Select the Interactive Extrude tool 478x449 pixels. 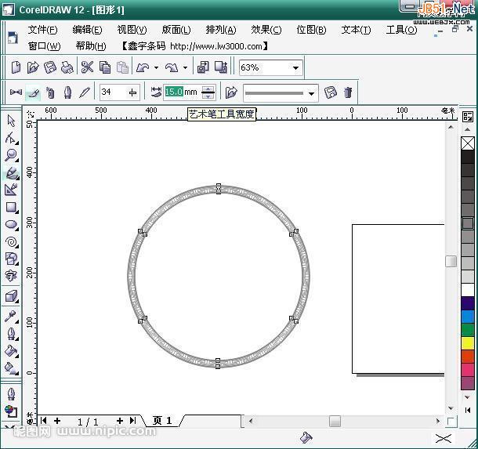(x=11, y=296)
